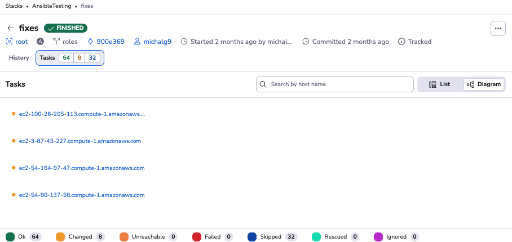Switch to Diagram view
This screenshot has width=512, height=242.
484,84
